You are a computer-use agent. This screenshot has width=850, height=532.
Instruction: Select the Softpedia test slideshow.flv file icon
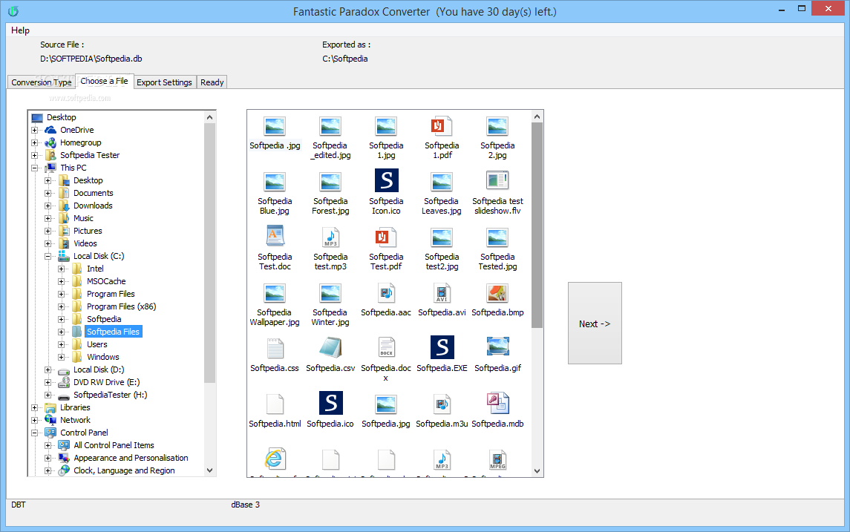pyautogui.click(x=497, y=180)
